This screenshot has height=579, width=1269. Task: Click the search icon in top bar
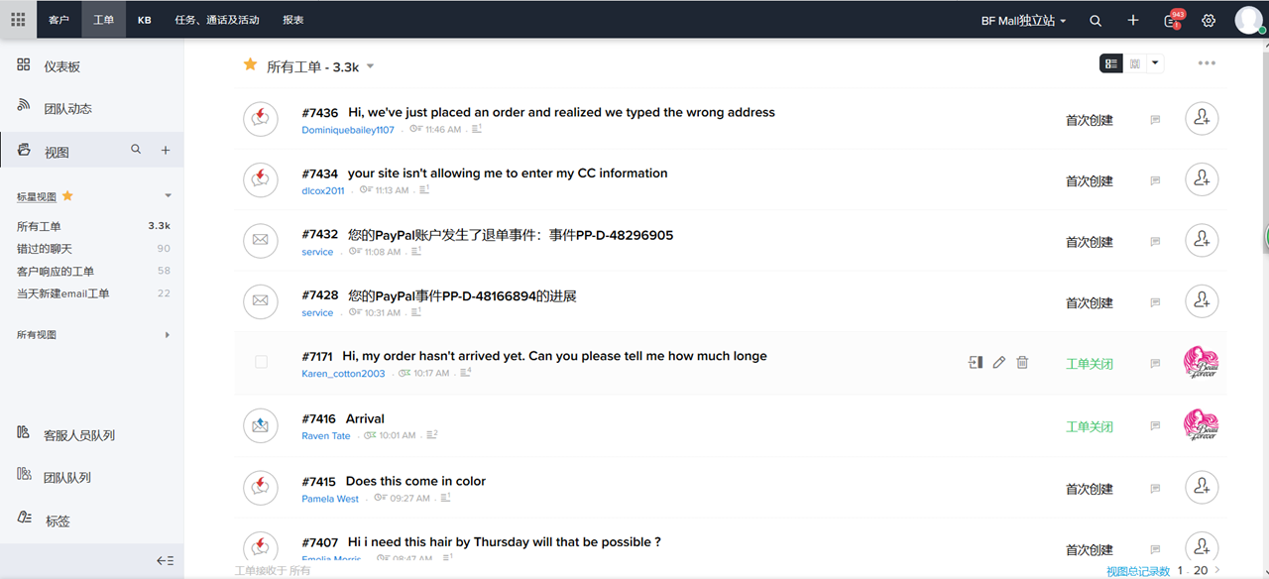click(1096, 21)
